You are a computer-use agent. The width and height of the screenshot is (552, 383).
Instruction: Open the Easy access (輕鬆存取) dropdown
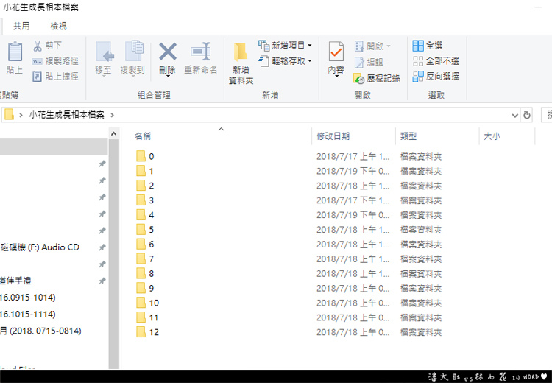pyautogui.click(x=285, y=61)
